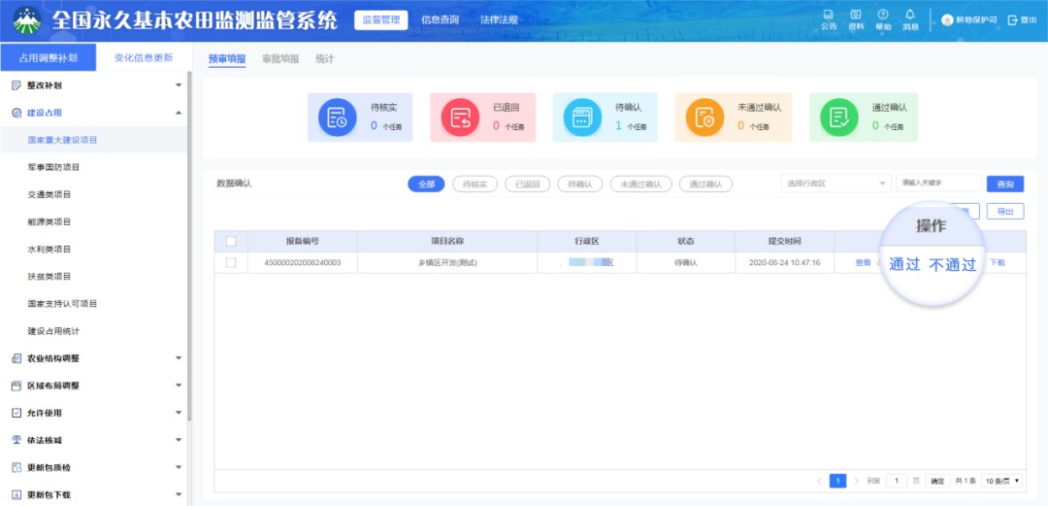Filter list by 已退回 pill
The height and width of the screenshot is (506, 1048).
tap(527, 185)
